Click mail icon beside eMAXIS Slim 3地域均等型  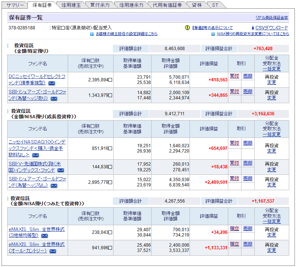(x=44, y=236)
